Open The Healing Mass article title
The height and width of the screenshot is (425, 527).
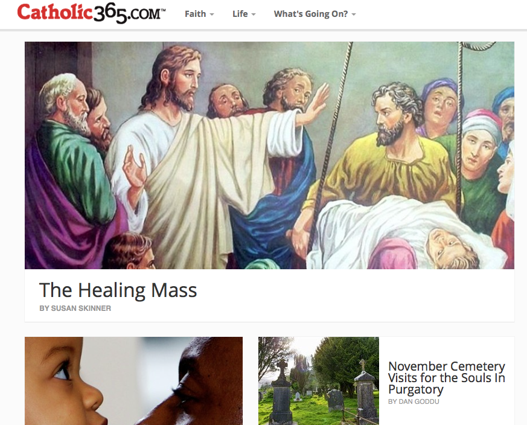[118, 290]
